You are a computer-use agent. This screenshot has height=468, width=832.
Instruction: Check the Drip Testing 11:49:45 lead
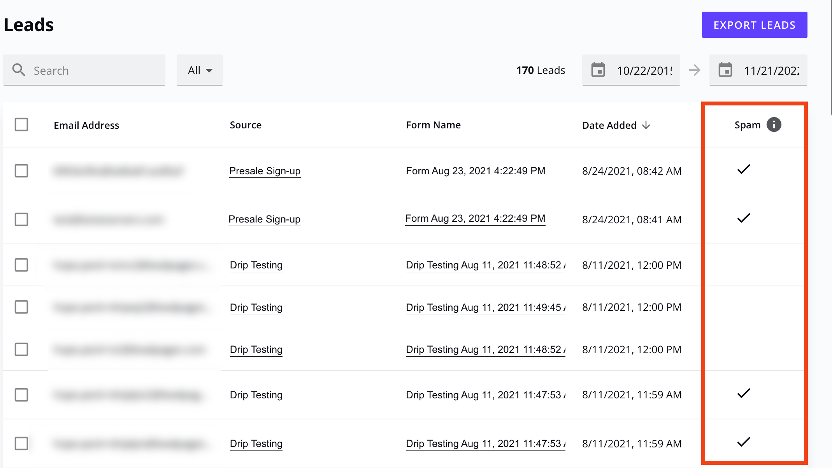tap(21, 307)
